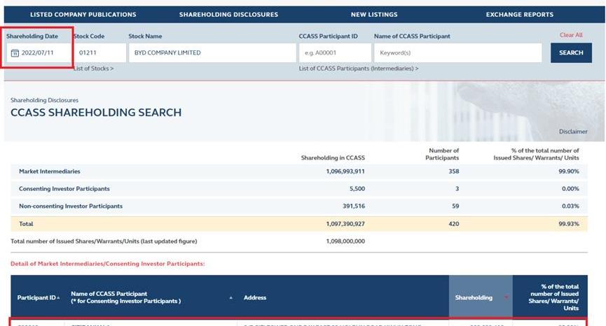Select the Market Intermediaries row label
This screenshot has width=606, height=326.
(50, 171)
